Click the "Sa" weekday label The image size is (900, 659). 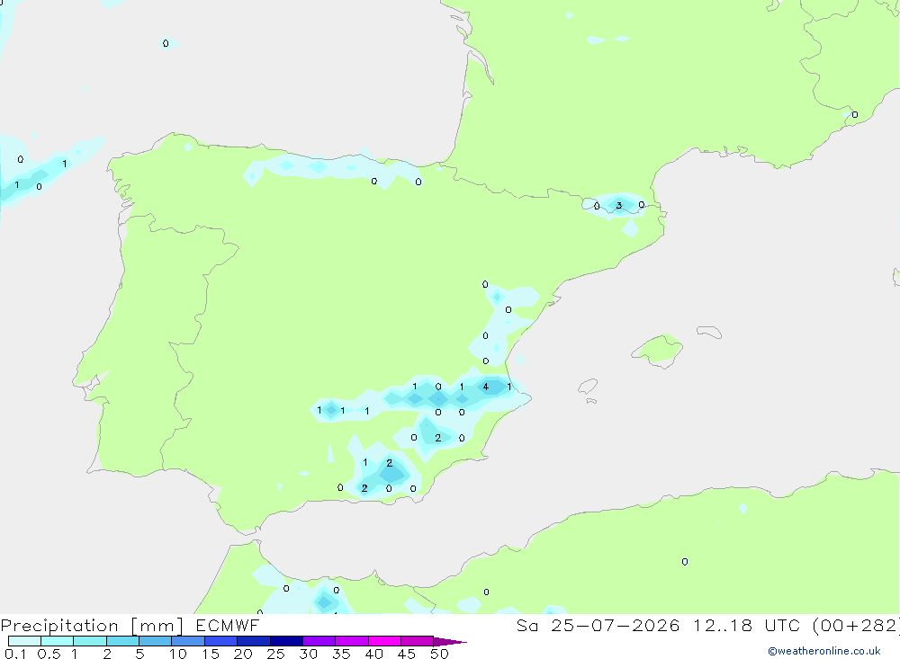[x=526, y=625]
